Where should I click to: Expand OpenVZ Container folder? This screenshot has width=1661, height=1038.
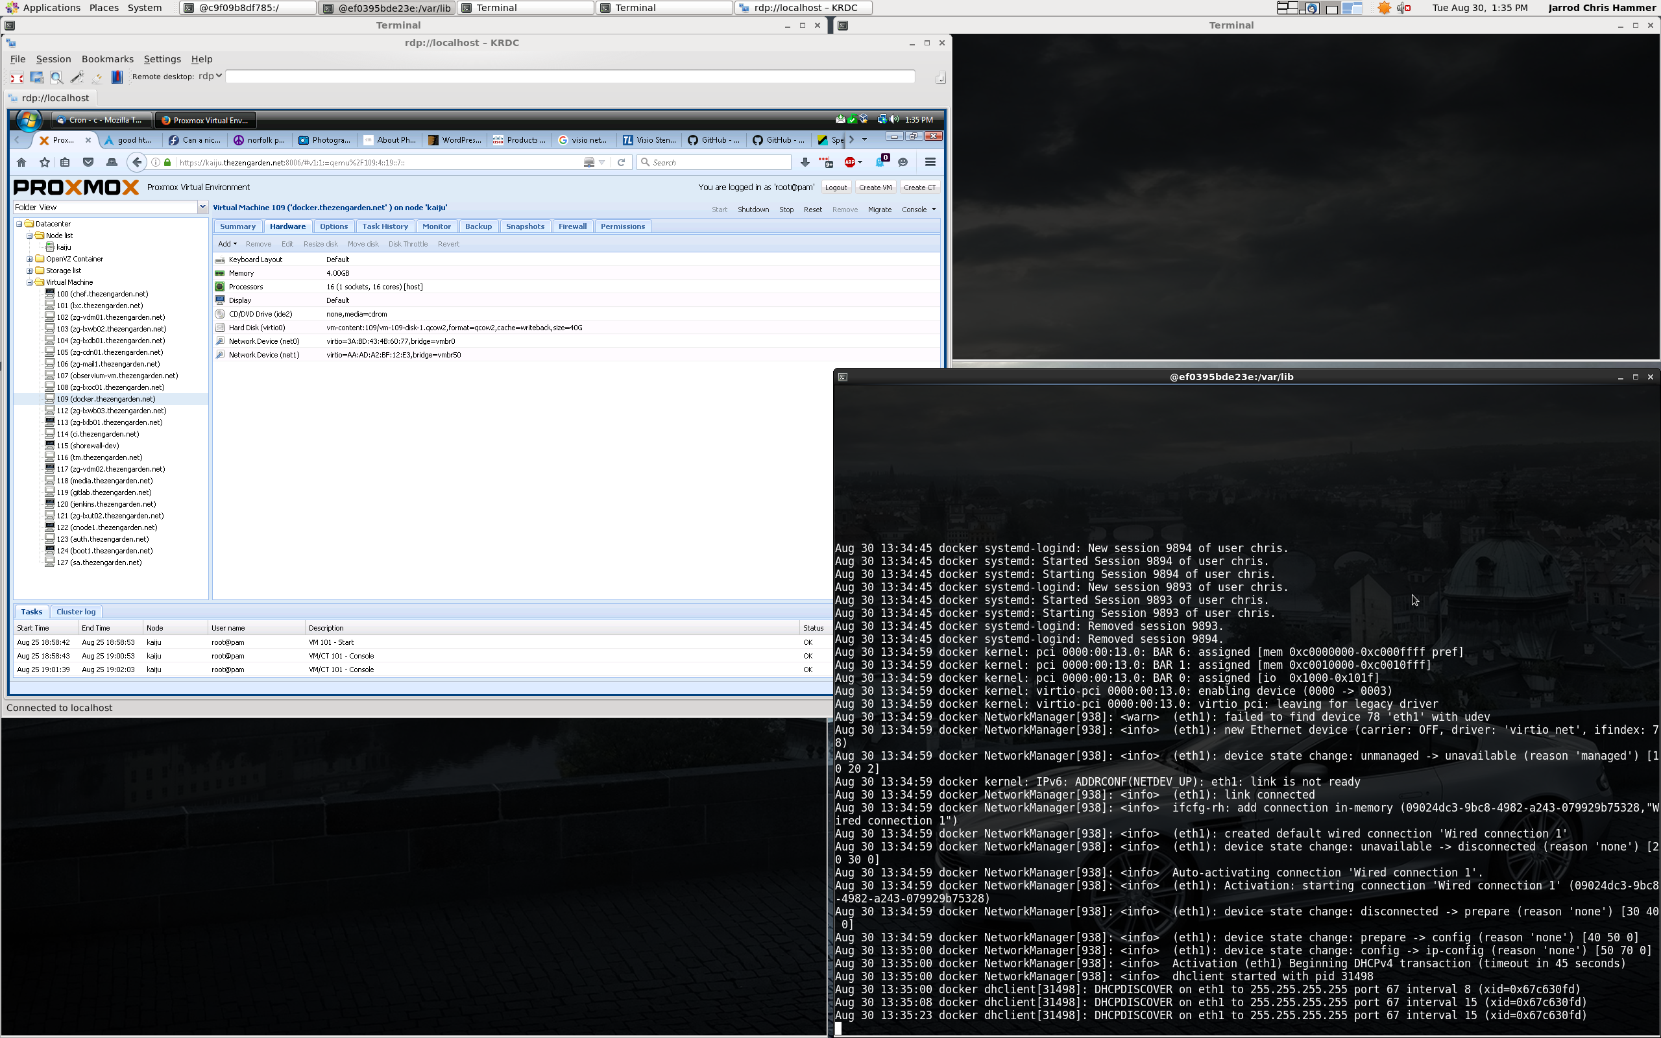coord(29,259)
